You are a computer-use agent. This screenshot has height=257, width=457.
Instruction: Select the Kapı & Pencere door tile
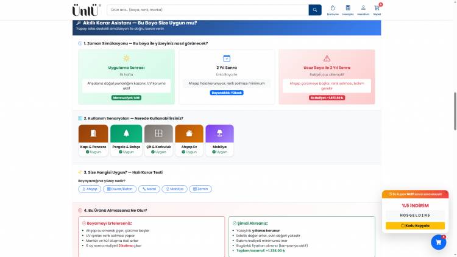click(x=93, y=140)
